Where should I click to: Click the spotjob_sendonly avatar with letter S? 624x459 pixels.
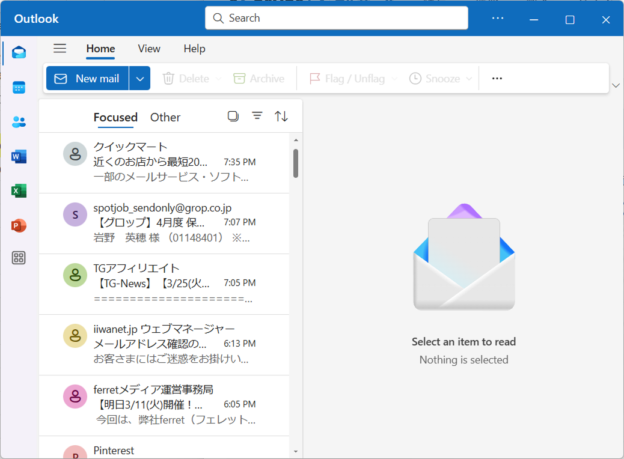[x=75, y=214]
